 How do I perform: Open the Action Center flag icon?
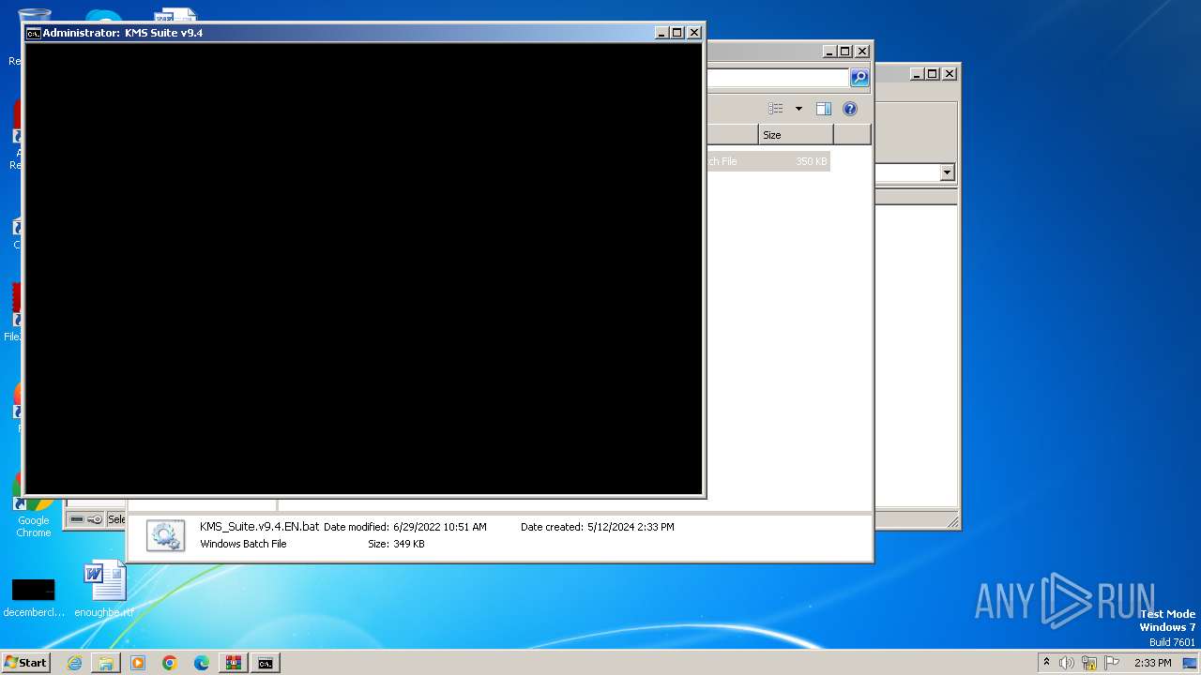point(1112,663)
